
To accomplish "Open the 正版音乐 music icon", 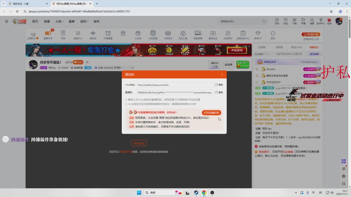I will (228, 35).
